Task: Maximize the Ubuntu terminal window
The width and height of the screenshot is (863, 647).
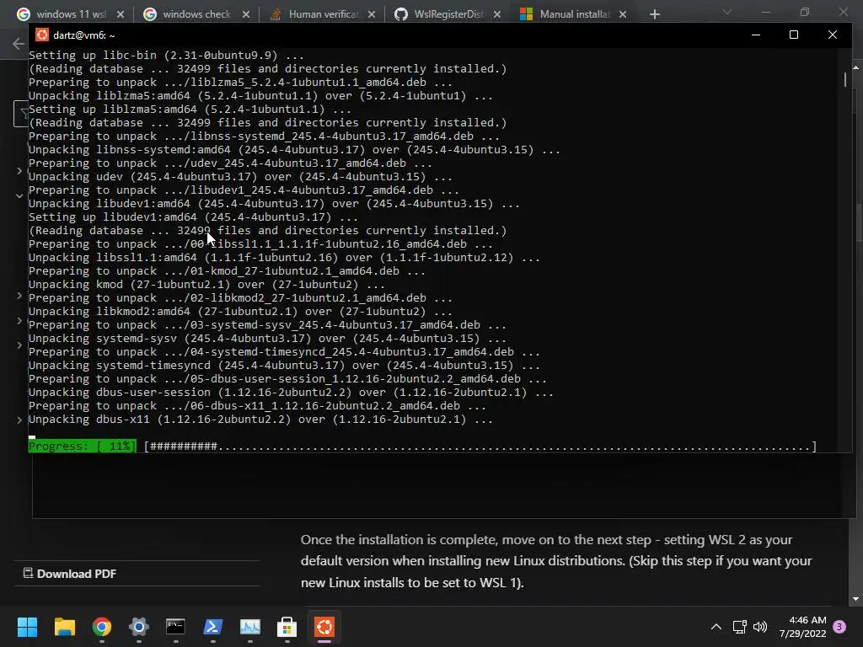Action: (794, 35)
